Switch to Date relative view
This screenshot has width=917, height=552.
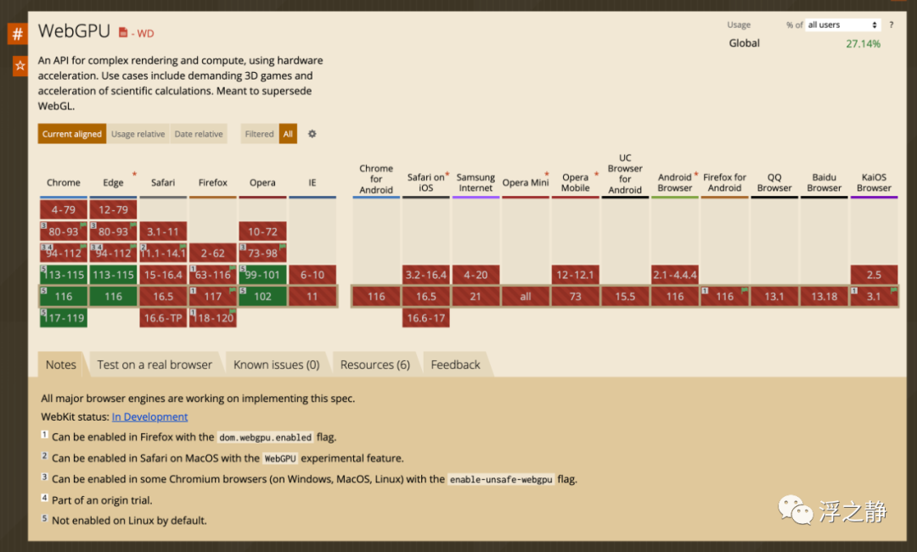pyautogui.click(x=199, y=134)
